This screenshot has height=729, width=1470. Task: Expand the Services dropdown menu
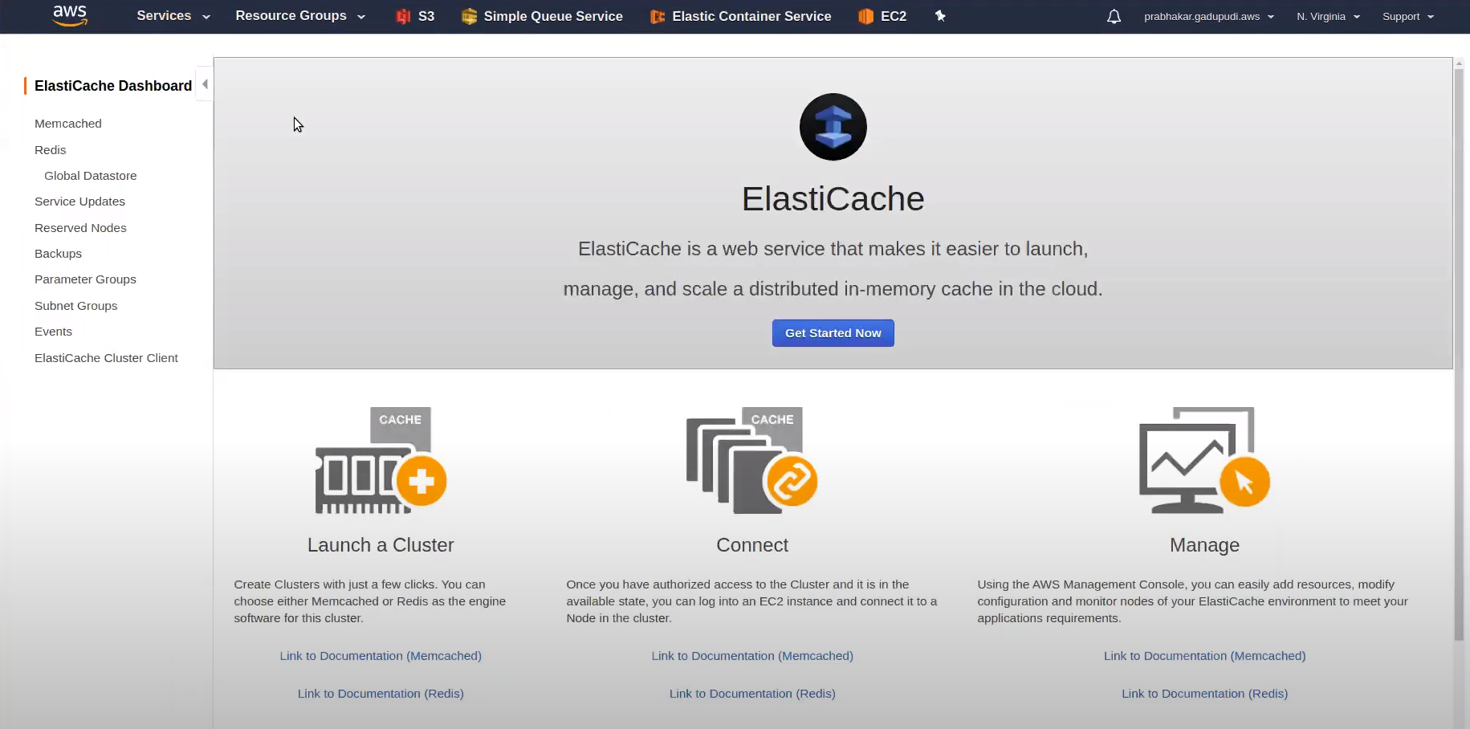pos(173,16)
